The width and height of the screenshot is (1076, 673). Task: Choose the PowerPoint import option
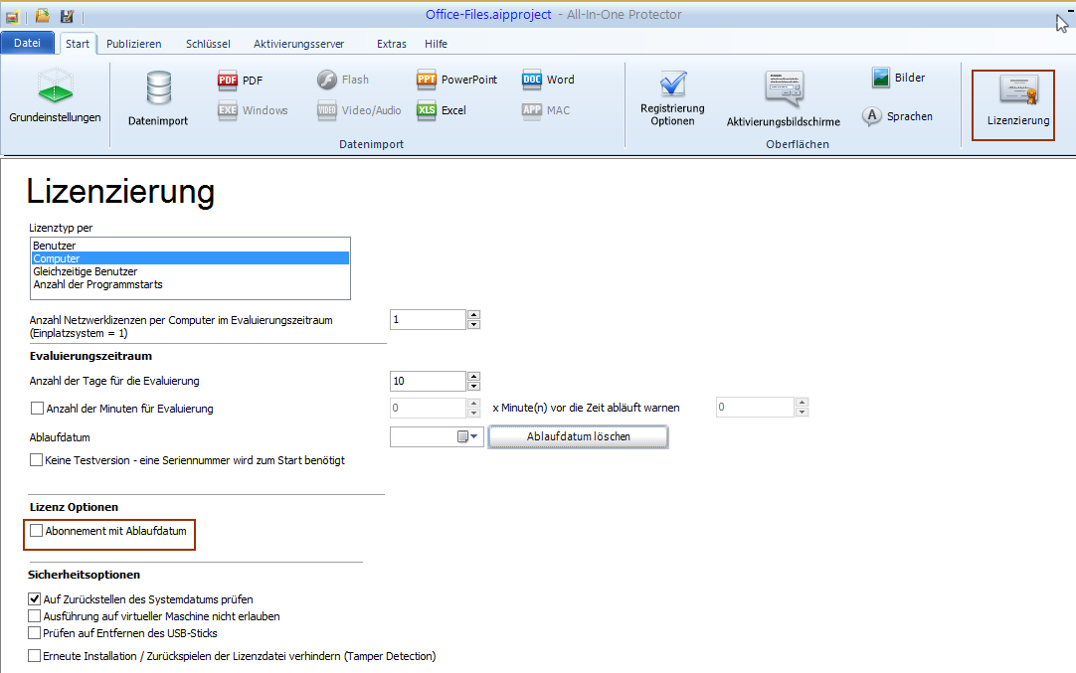click(x=428, y=81)
